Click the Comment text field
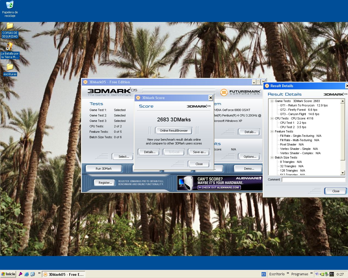348x278 pixels. pos(313,179)
